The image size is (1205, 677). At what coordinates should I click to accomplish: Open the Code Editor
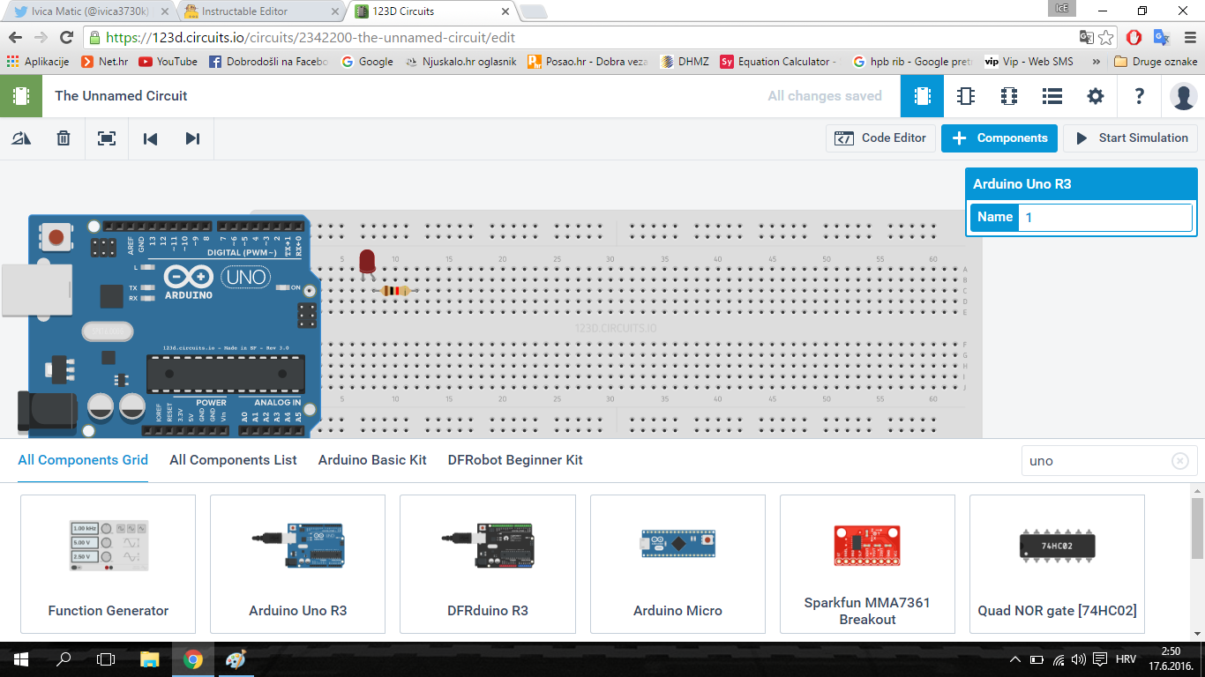880,138
